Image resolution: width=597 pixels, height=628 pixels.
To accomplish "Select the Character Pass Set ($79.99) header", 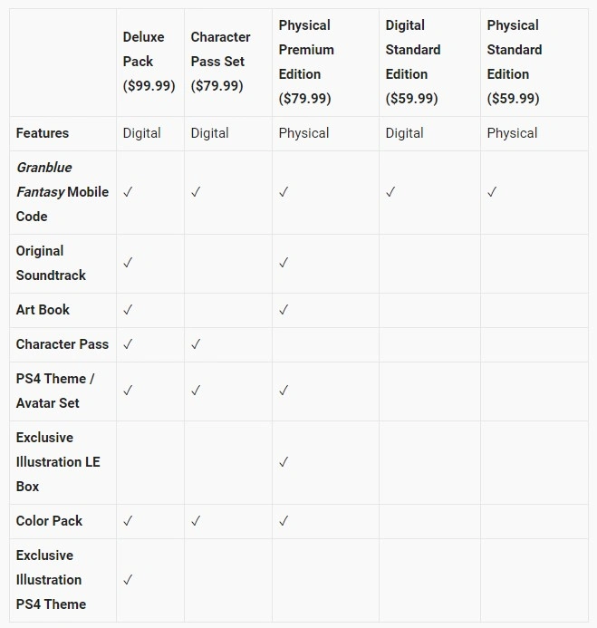I will (x=221, y=62).
